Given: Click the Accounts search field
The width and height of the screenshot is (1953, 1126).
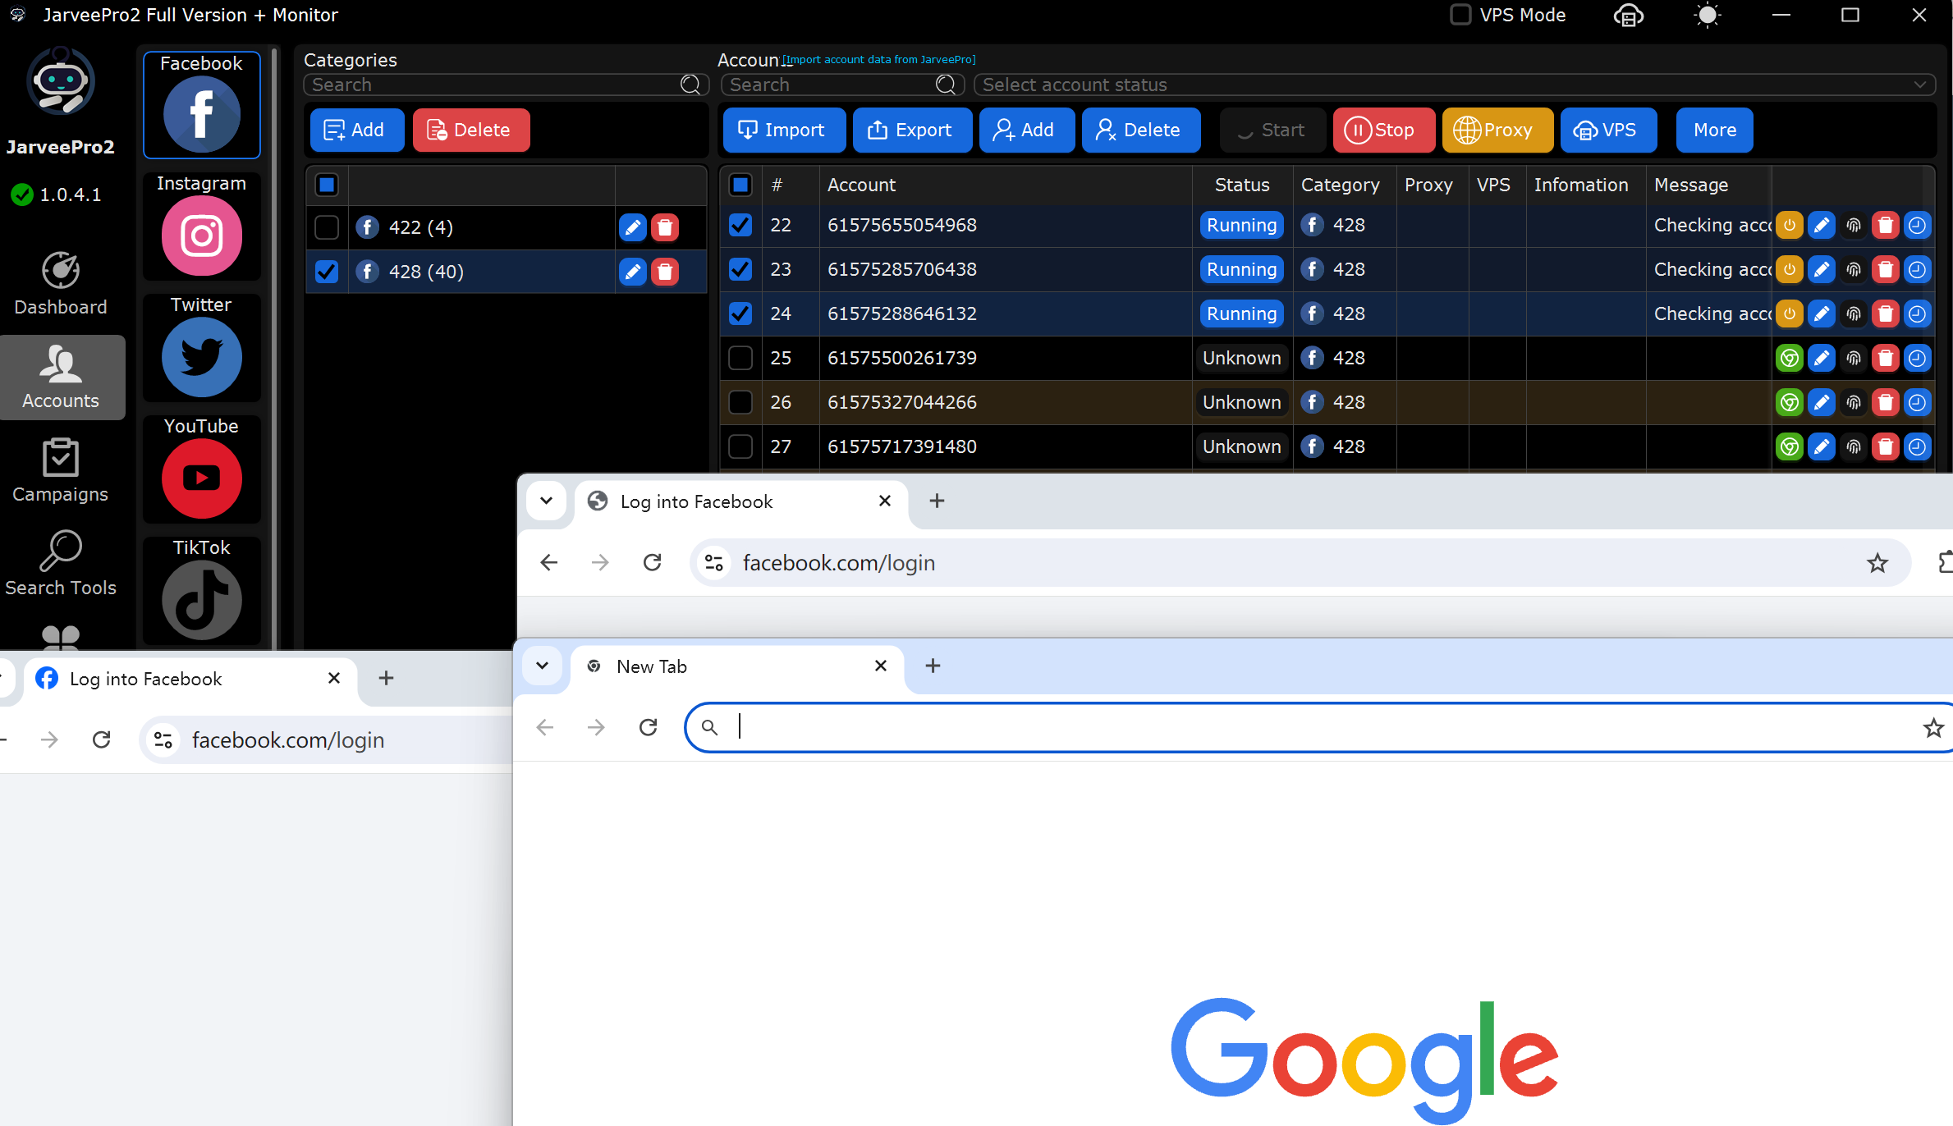Looking at the screenshot, I should click(842, 85).
